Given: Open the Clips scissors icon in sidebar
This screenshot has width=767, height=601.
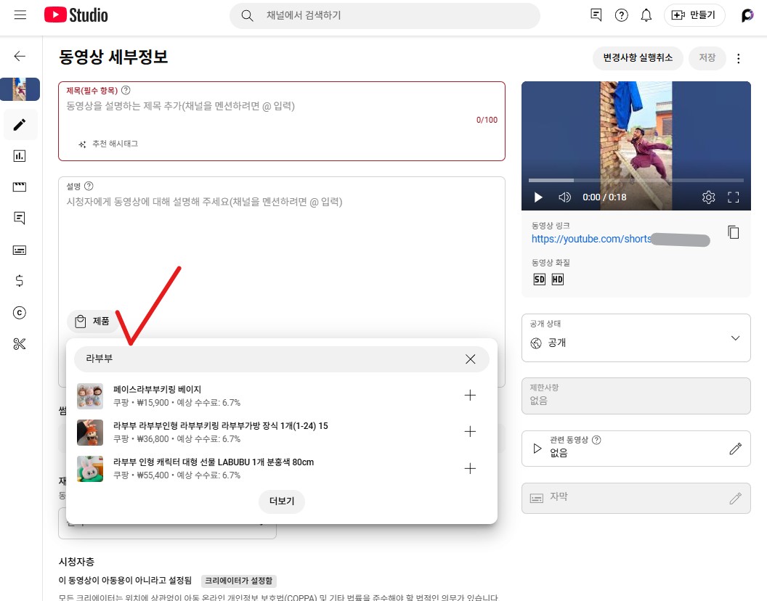Looking at the screenshot, I should point(20,344).
